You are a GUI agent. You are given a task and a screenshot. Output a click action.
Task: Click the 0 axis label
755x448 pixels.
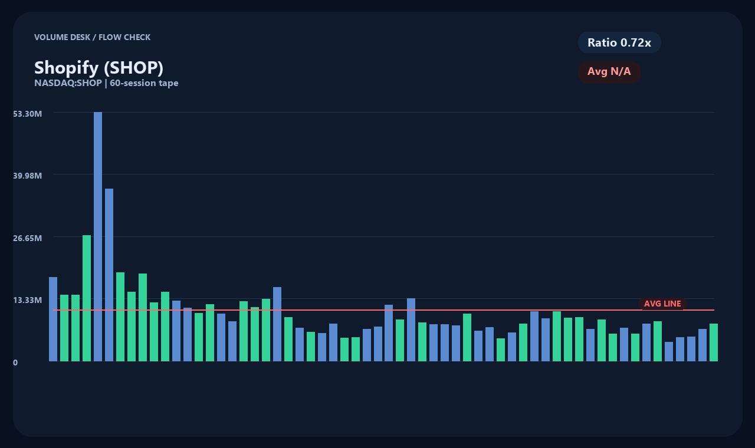15,363
